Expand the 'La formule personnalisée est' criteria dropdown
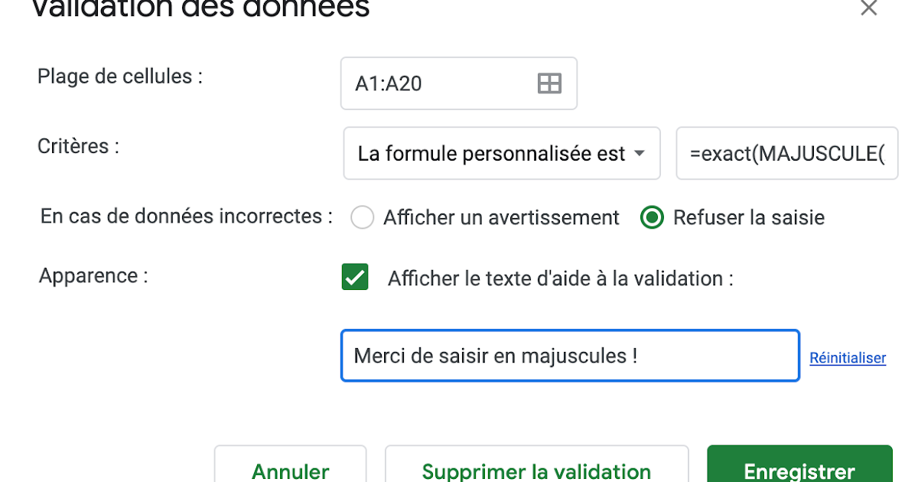918x482 pixels. coord(502,153)
